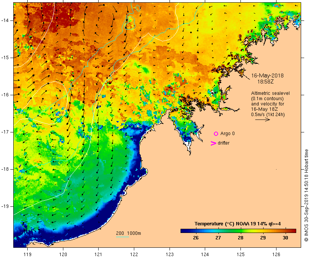Select the time text 18:58Z
The image size is (311, 258).
pos(265,82)
